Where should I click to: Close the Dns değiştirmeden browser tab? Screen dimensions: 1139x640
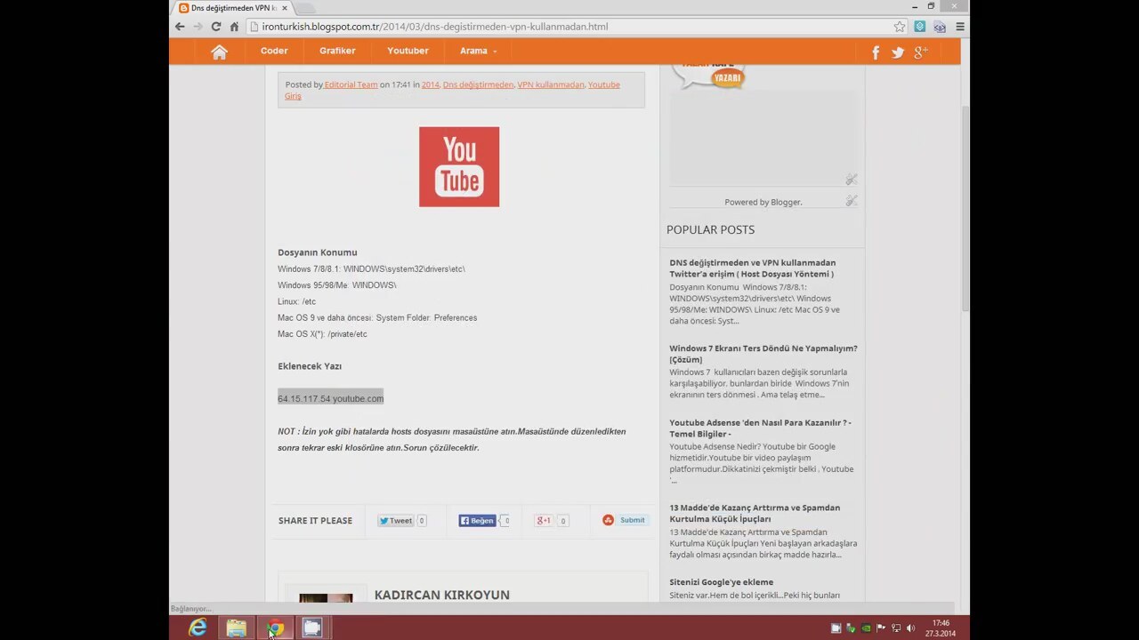pos(285,8)
